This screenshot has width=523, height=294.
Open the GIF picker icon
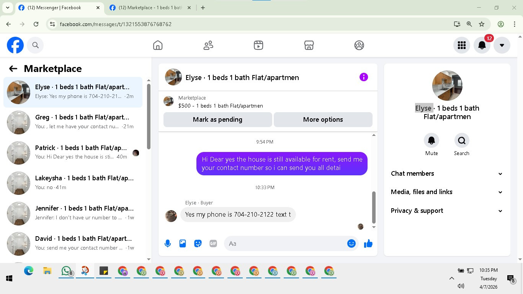point(213,243)
